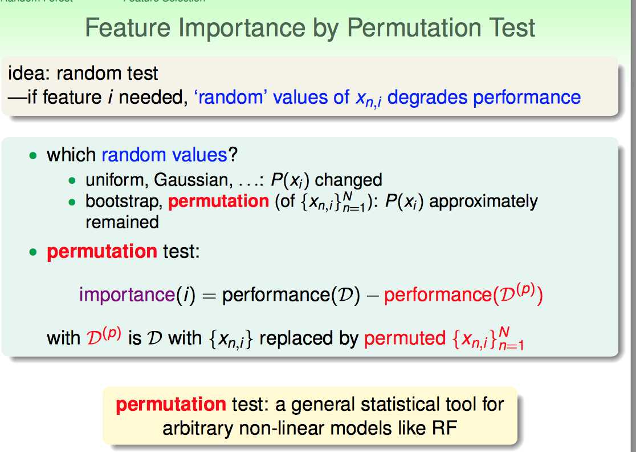Click the green bullet before 'permutation test:'
636x452 pixels.
pos(33,252)
